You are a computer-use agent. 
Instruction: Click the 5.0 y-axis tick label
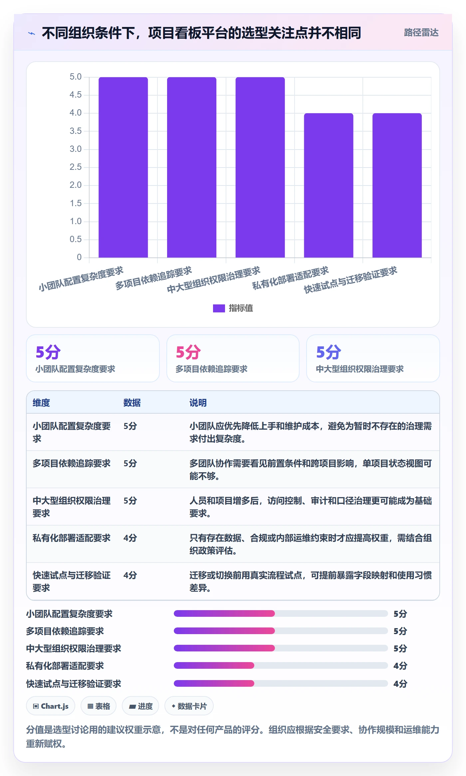(76, 77)
